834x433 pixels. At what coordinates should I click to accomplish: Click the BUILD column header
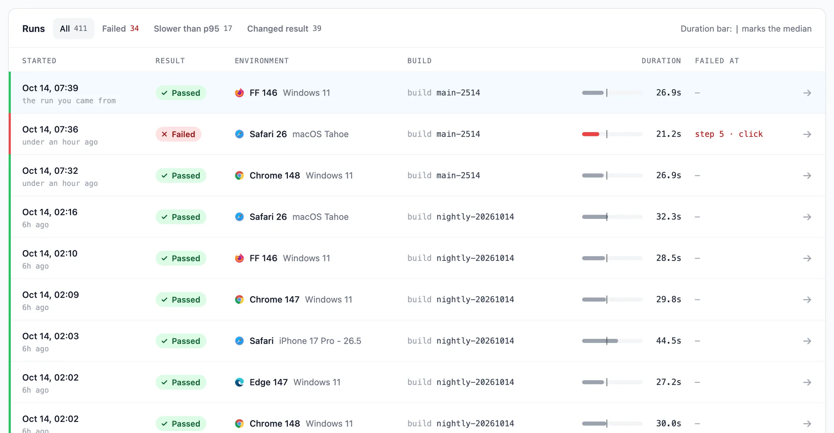click(420, 61)
